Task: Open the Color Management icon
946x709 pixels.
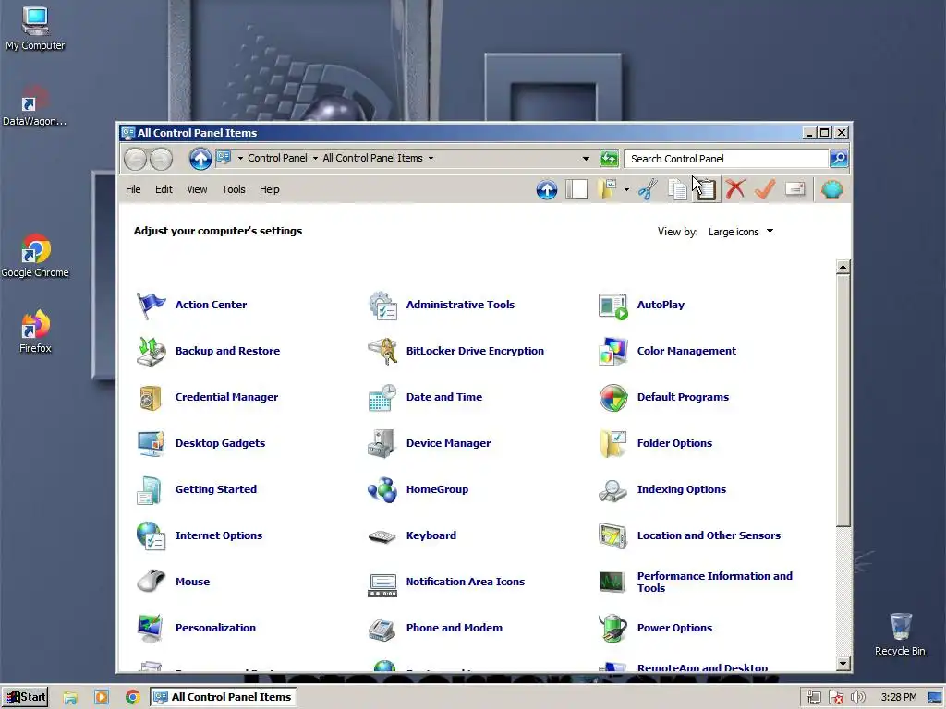Action: pyautogui.click(x=613, y=351)
